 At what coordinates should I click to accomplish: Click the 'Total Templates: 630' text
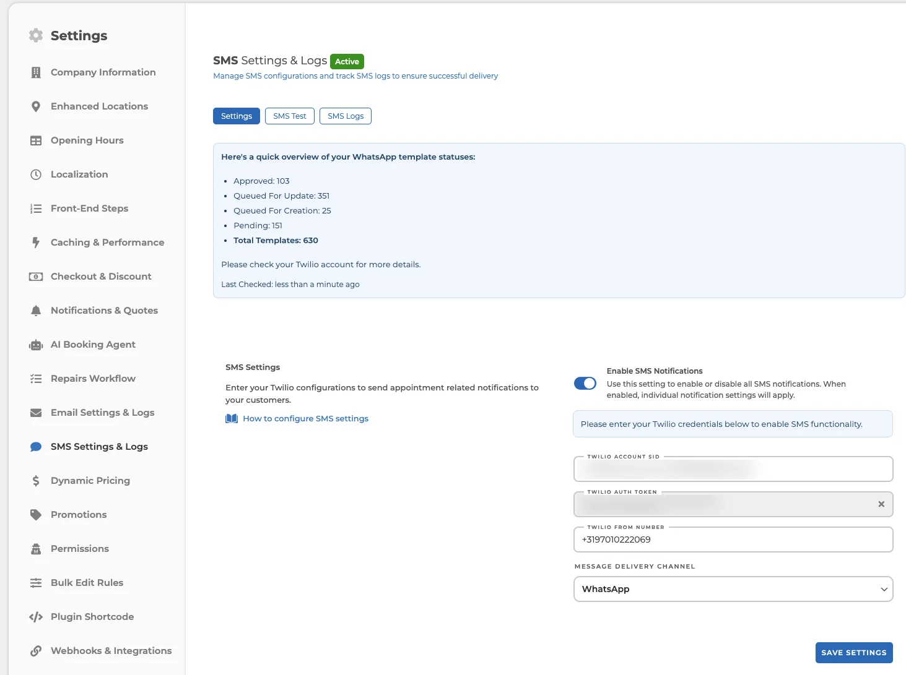click(x=276, y=241)
